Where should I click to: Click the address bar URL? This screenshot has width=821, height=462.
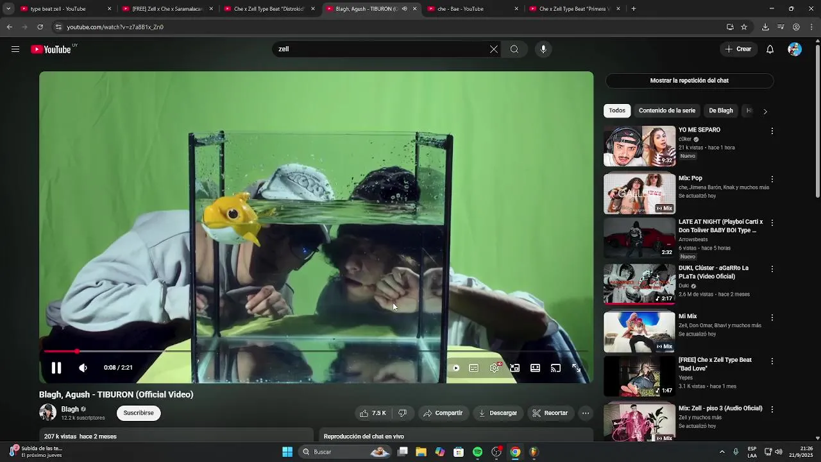click(x=115, y=27)
